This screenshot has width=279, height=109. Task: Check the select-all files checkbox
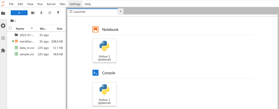[10, 28]
